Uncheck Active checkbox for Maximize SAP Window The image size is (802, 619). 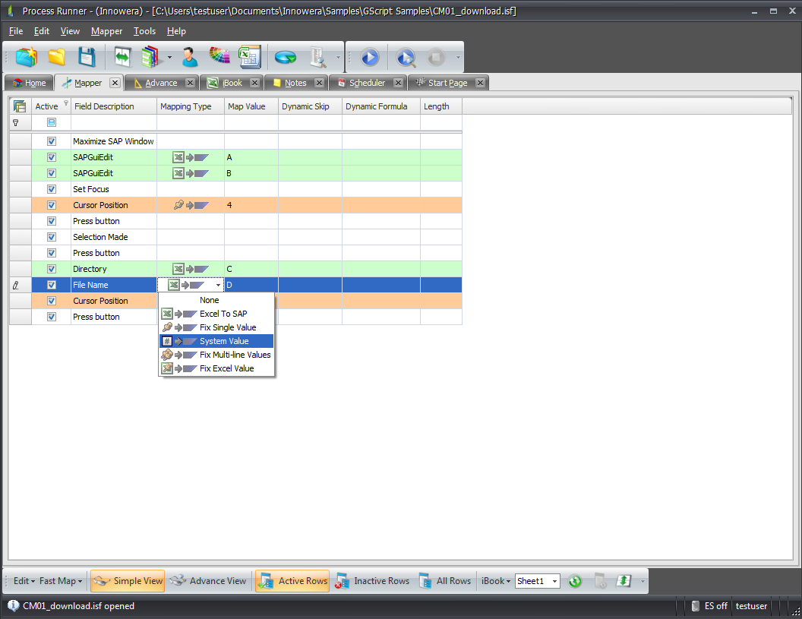tap(52, 141)
